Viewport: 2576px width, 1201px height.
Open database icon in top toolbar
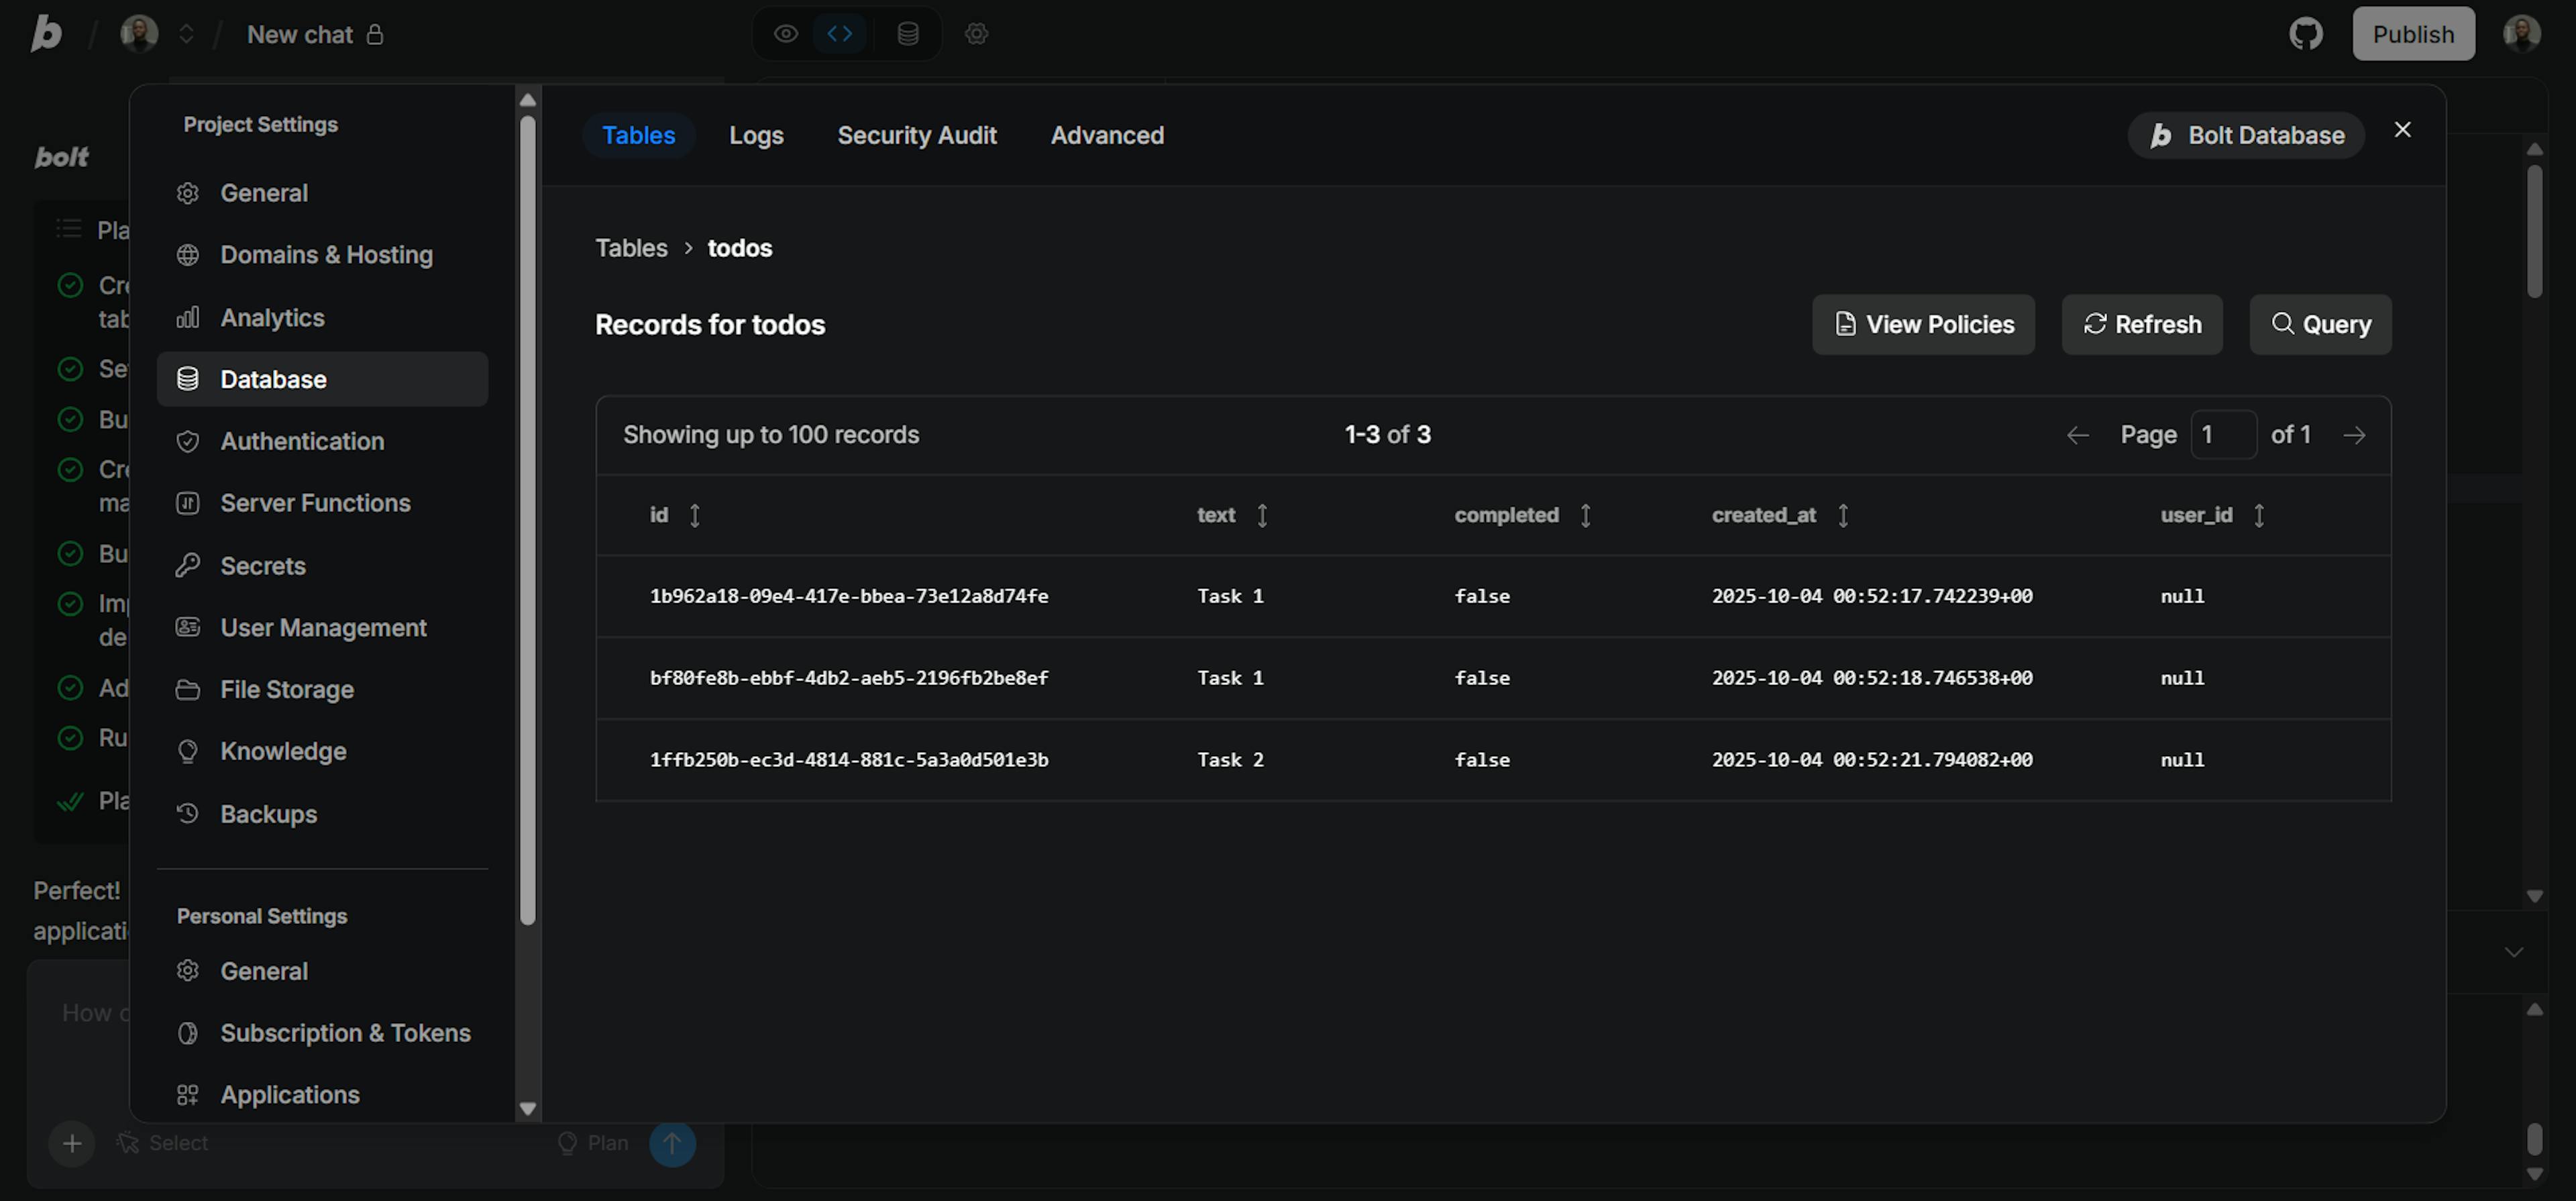click(908, 34)
